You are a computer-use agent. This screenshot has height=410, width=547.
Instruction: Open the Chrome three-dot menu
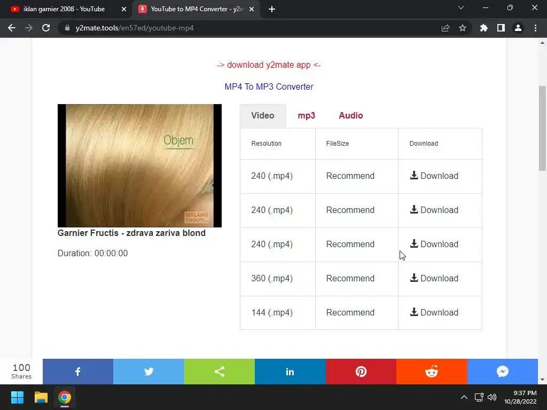click(535, 28)
